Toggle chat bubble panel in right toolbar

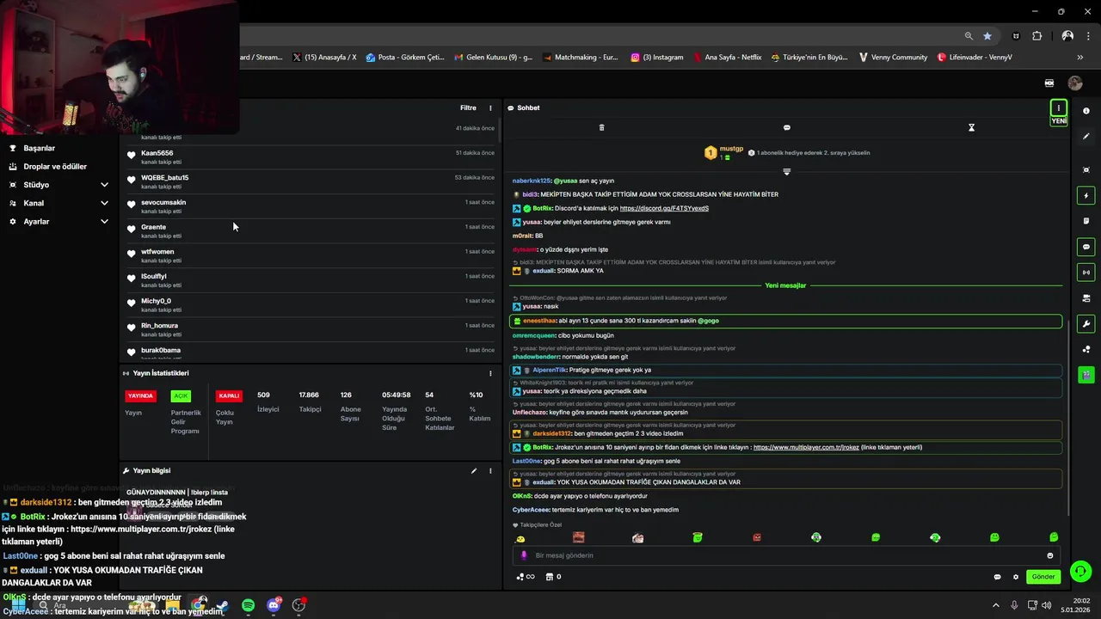point(1086,247)
